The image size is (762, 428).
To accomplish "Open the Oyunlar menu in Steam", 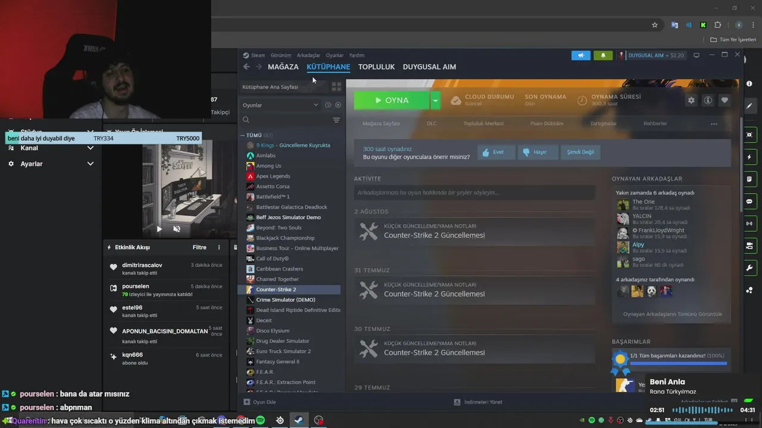I will [335, 55].
